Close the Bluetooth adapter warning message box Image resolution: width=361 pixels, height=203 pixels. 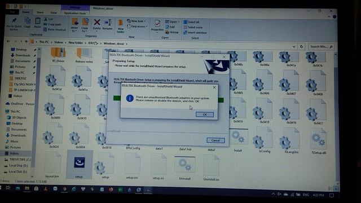(214, 87)
